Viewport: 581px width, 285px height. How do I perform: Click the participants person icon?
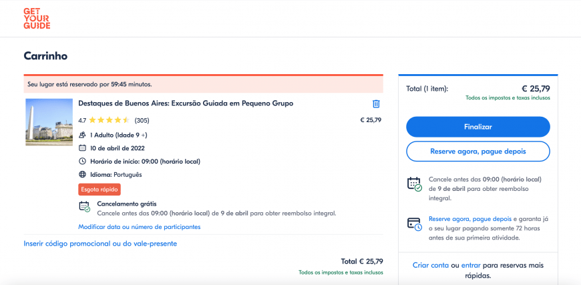(82, 135)
